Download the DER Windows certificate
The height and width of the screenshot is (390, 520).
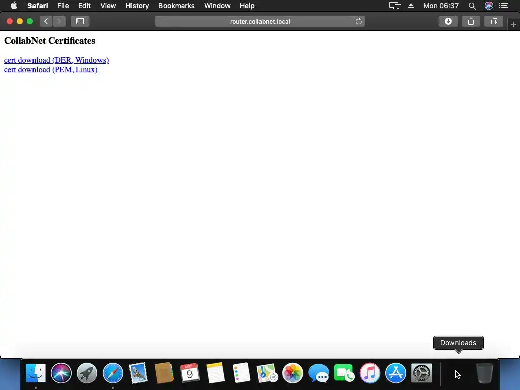tap(56, 60)
